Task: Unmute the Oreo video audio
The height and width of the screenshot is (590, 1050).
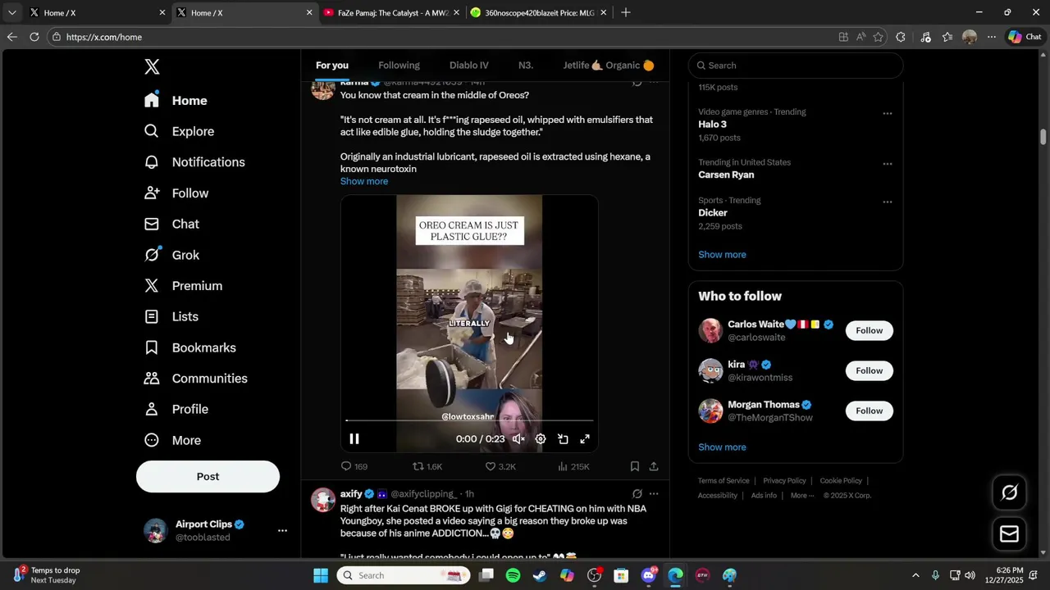Action: point(518,439)
